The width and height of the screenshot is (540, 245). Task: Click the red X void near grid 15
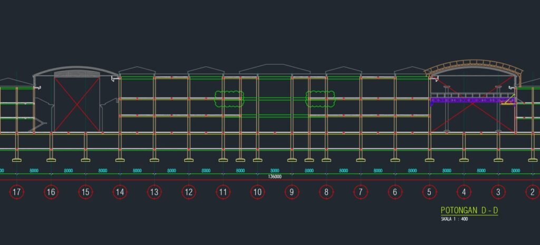pyautogui.click(x=77, y=104)
